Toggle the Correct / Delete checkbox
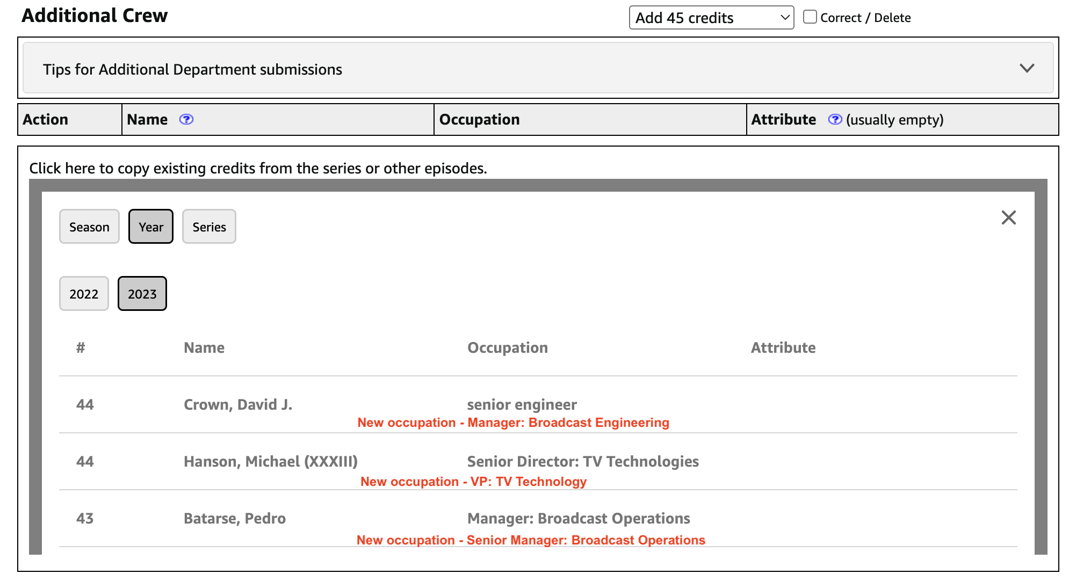 click(x=810, y=17)
